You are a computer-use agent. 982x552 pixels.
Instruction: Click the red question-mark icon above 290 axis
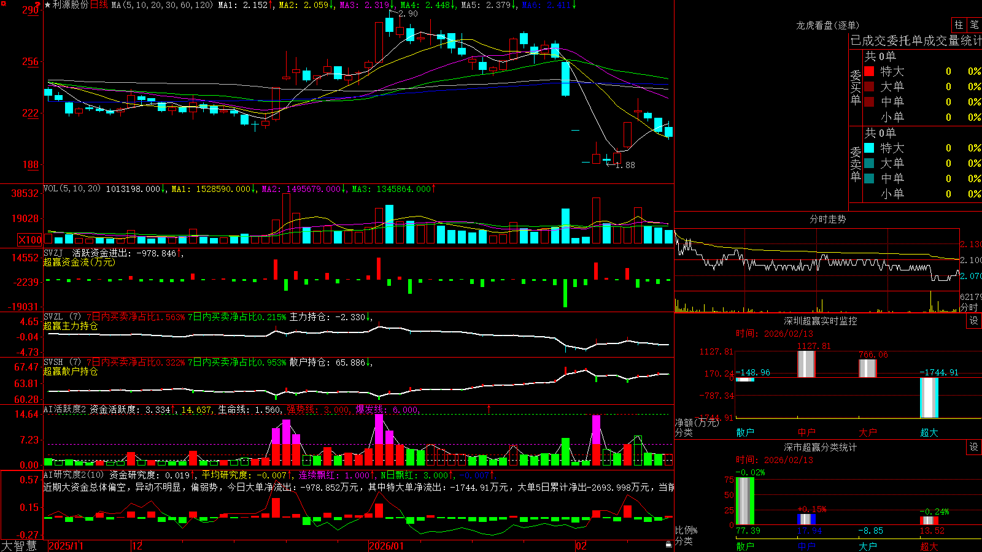click(x=38, y=5)
